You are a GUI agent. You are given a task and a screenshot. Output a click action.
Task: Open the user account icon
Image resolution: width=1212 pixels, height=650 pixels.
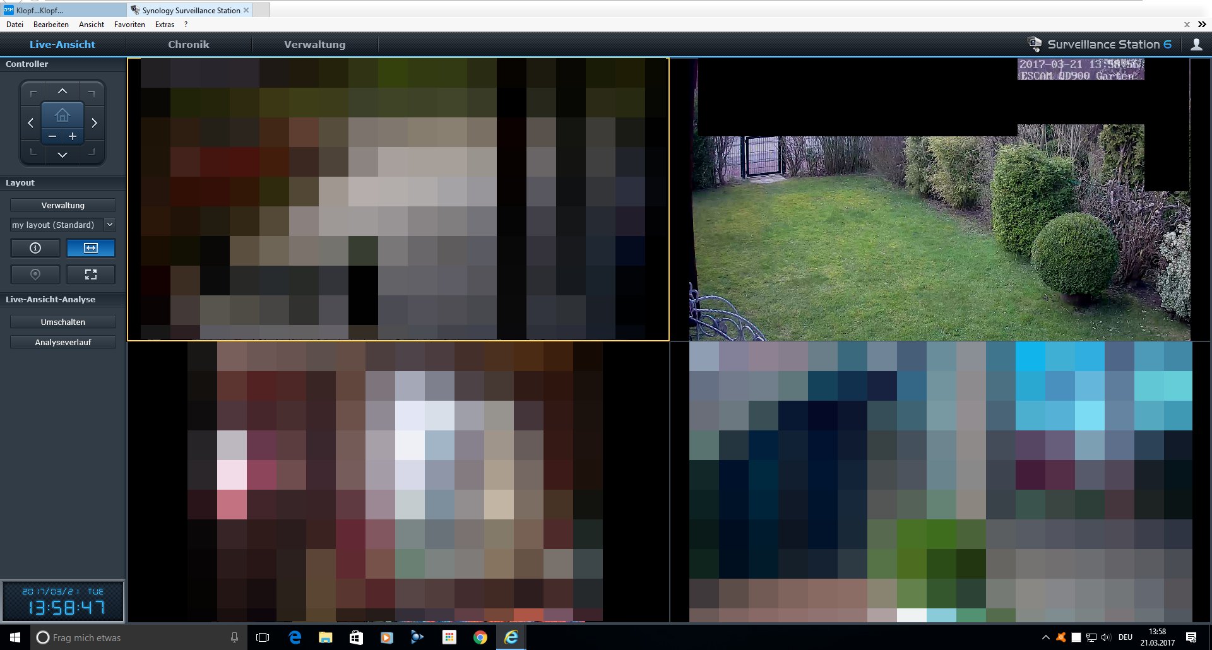[1196, 45]
